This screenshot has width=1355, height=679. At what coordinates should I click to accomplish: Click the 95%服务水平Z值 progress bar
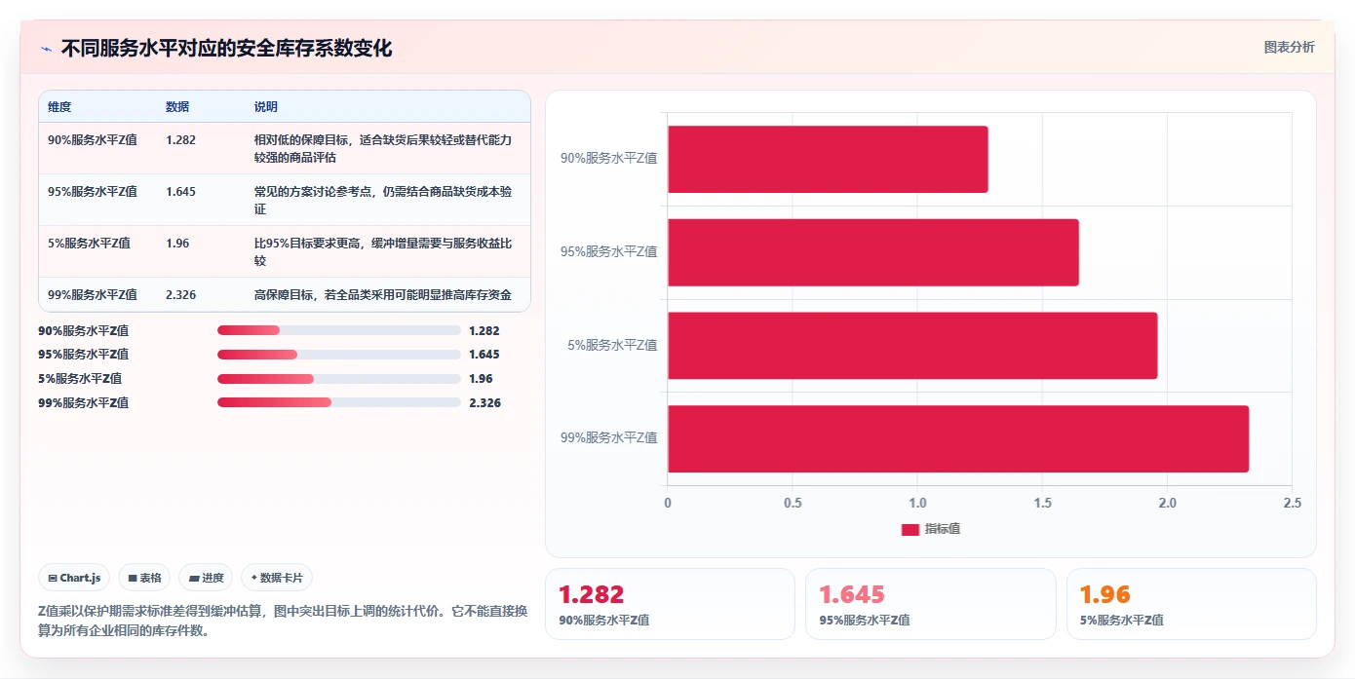click(x=339, y=355)
